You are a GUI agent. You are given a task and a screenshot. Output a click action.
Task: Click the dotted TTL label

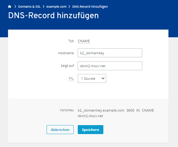71,79
